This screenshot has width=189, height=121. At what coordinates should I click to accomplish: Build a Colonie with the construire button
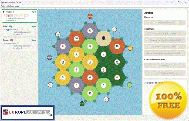click(165, 40)
